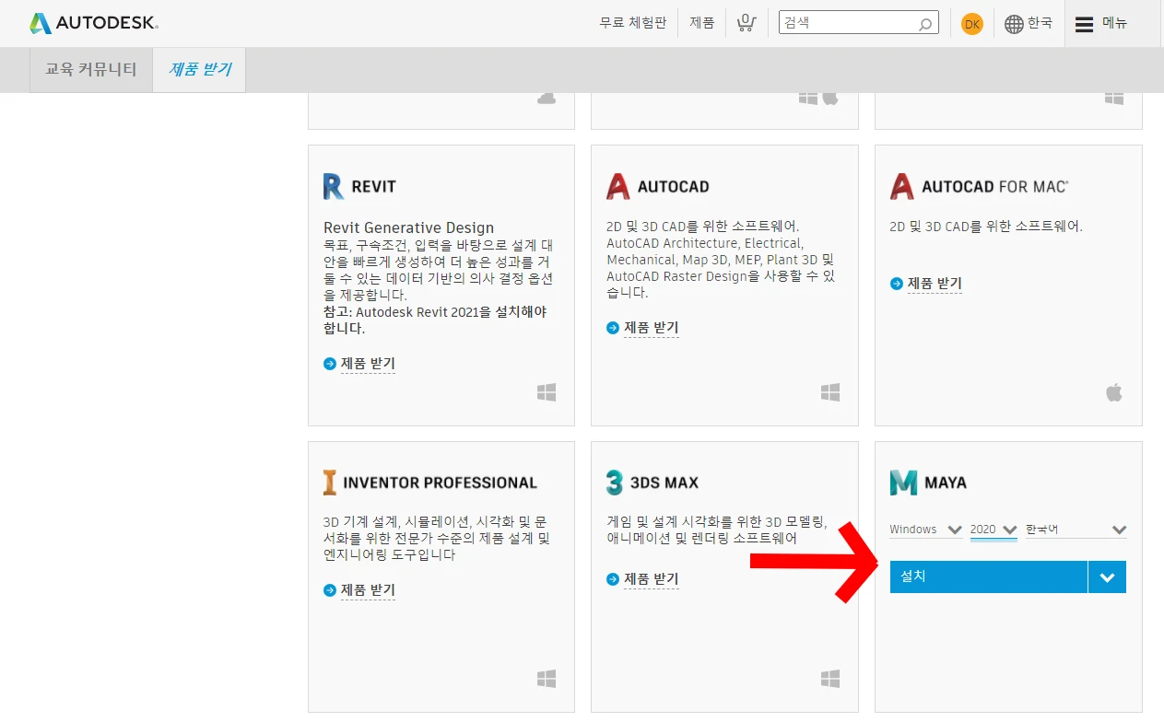The width and height of the screenshot is (1164, 722).
Task: Click the MAYA product title
Action: pos(946,483)
